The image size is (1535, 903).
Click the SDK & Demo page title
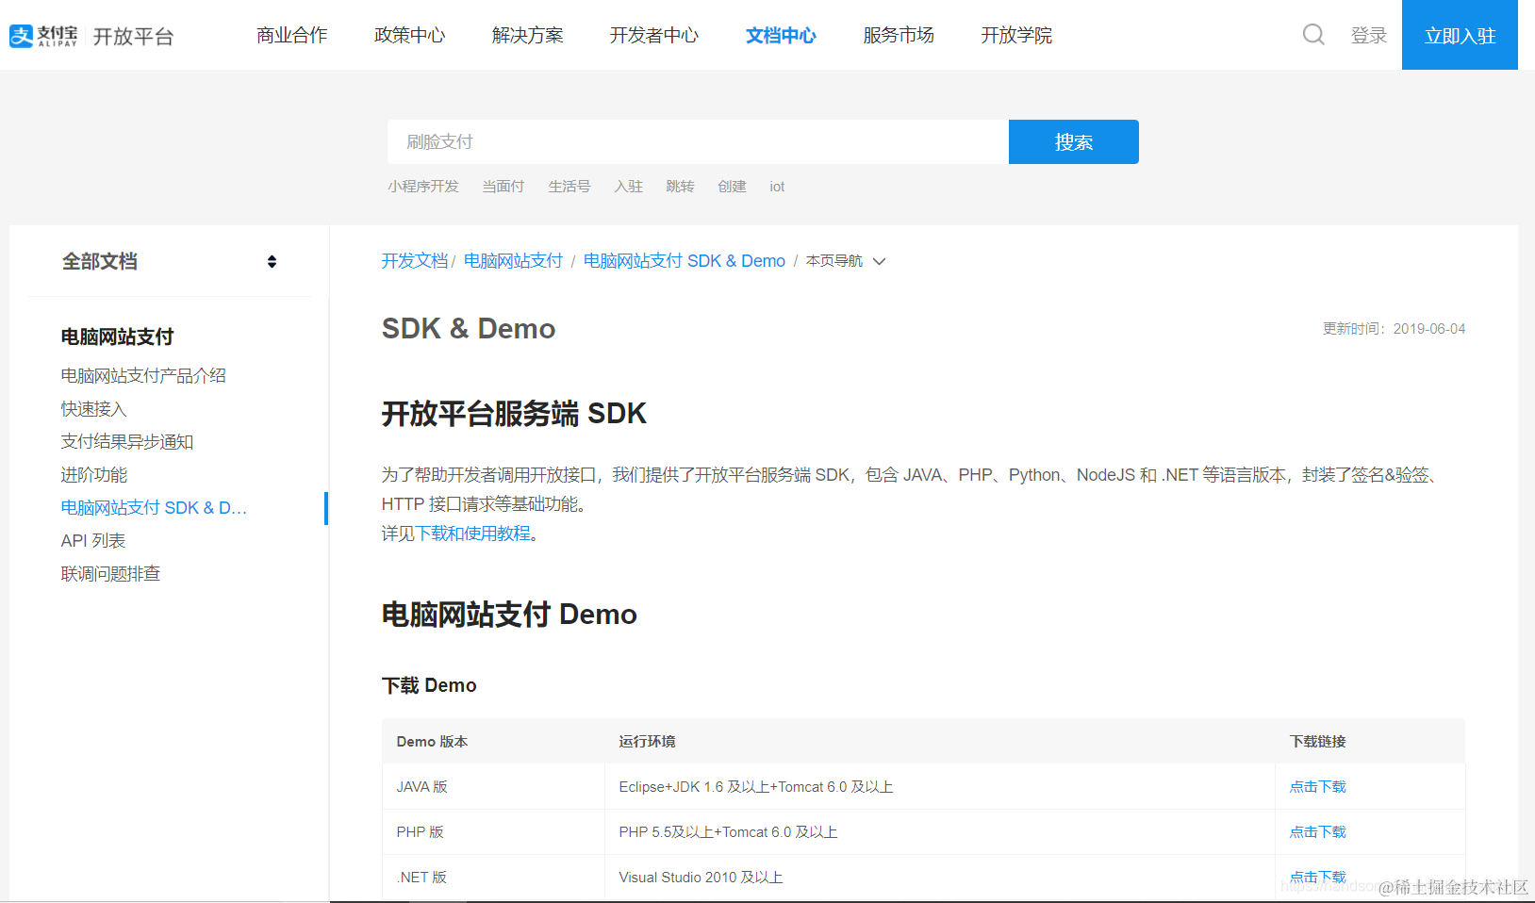(469, 328)
